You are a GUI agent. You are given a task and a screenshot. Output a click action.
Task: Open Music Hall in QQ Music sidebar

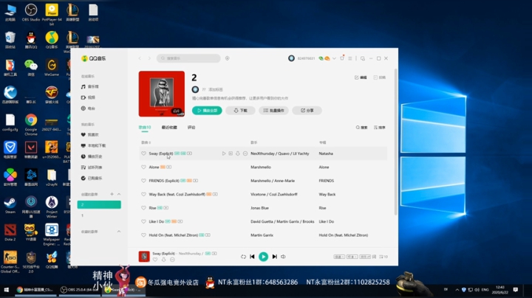[90, 87]
